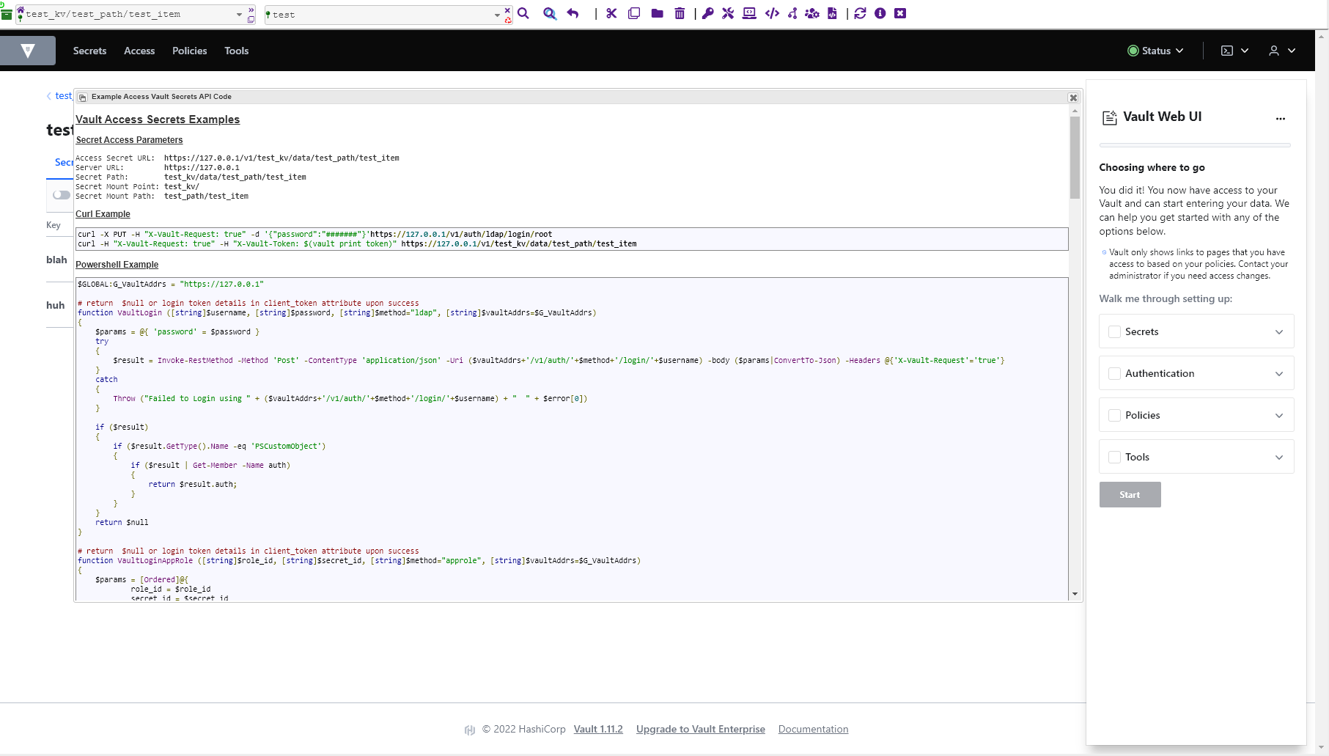Click the scissors cut icon
This screenshot has width=1329, height=756.
(611, 13)
